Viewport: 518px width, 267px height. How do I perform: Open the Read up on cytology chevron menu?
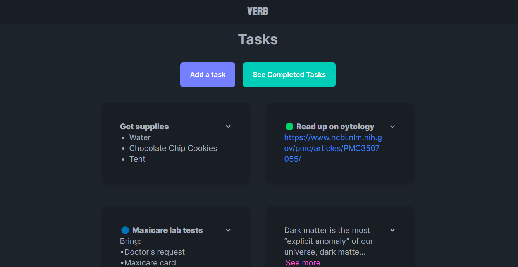point(392,127)
